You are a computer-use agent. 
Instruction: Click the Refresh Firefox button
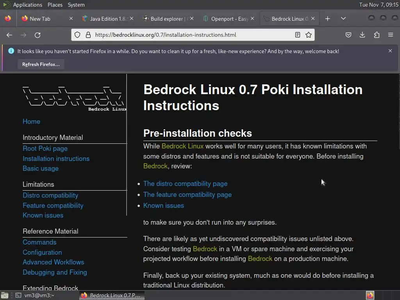(41, 64)
